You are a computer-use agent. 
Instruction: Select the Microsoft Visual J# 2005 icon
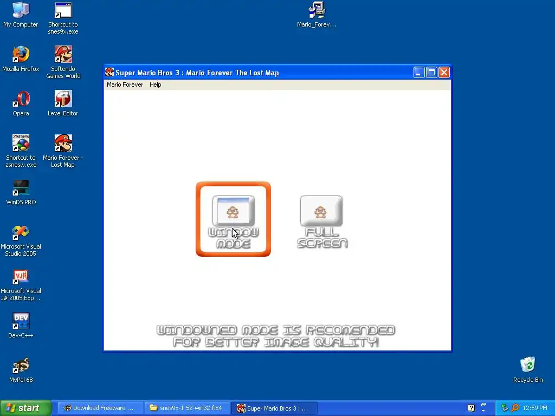click(x=21, y=285)
